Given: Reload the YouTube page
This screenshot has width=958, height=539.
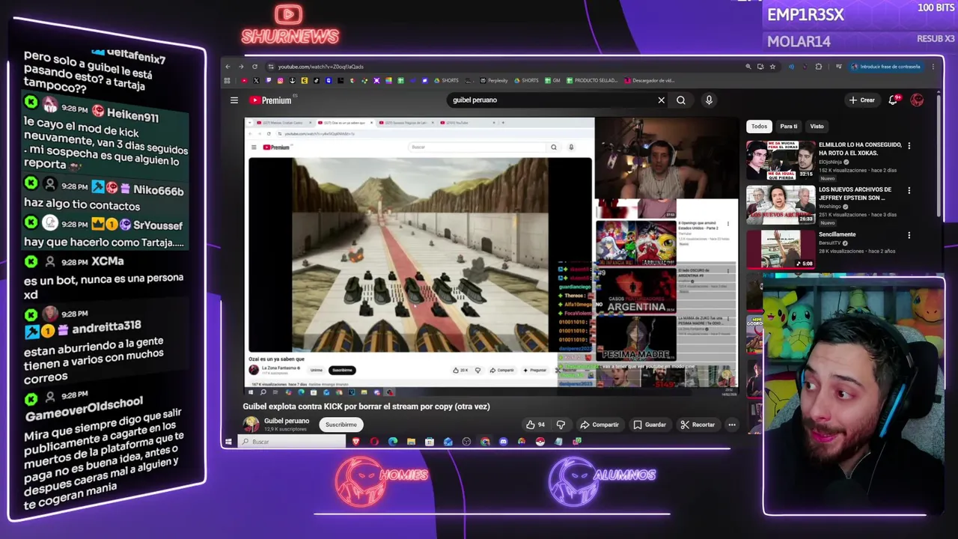Looking at the screenshot, I should tap(254, 67).
